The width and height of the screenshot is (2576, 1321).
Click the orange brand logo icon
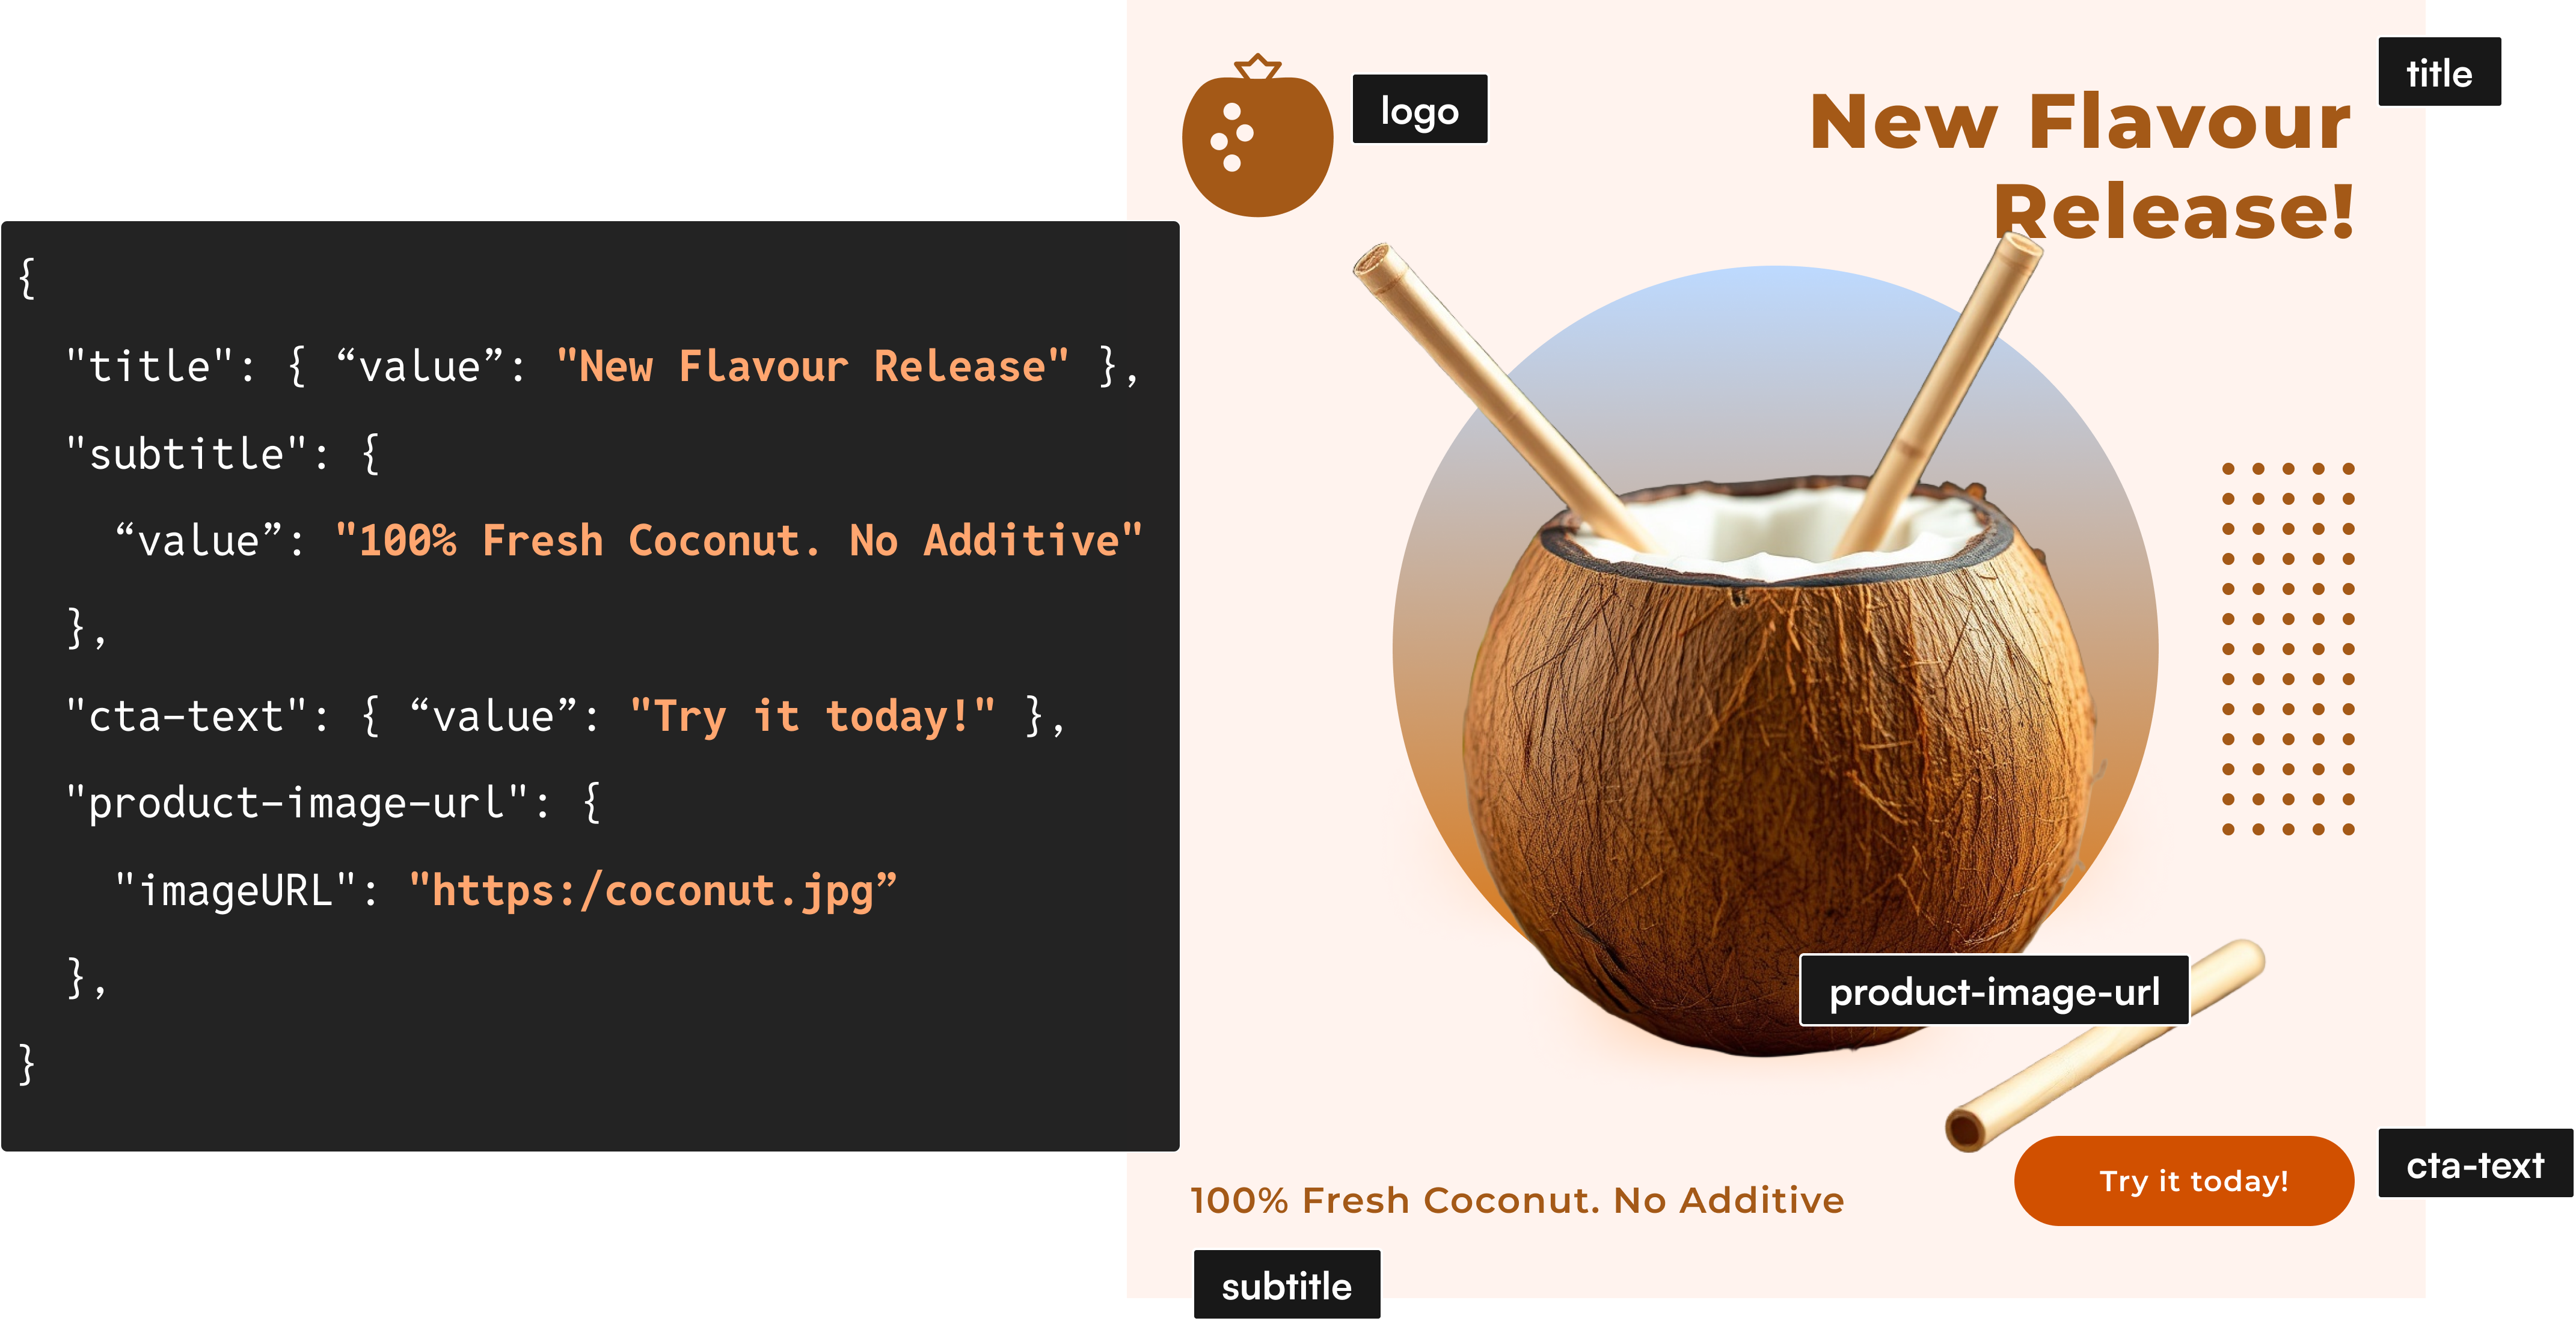(x=1254, y=135)
